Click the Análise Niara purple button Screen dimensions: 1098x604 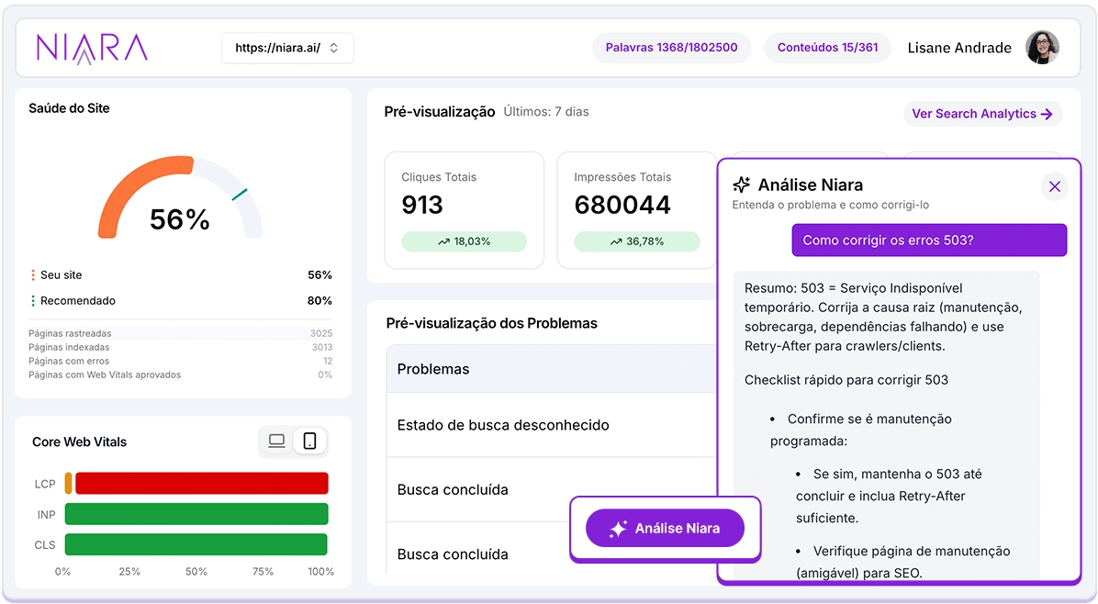pos(665,528)
